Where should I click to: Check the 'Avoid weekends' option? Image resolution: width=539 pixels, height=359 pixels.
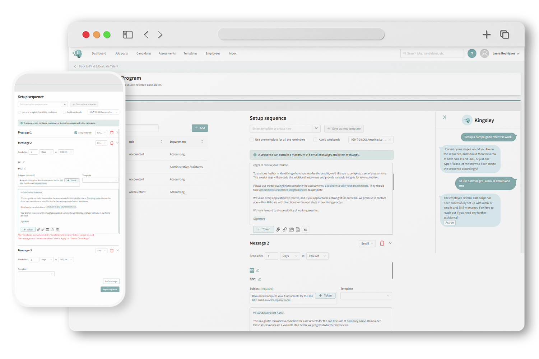[315, 139]
